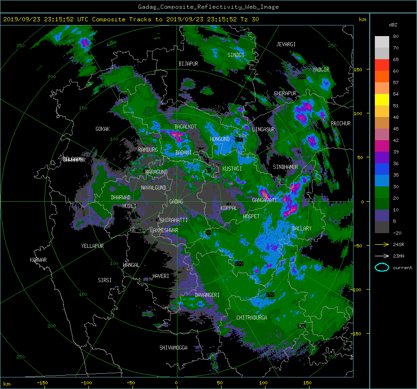The height and width of the screenshot is (389, 417).
Task: Click the NAVALGUND city label
Action: tap(153, 188)
